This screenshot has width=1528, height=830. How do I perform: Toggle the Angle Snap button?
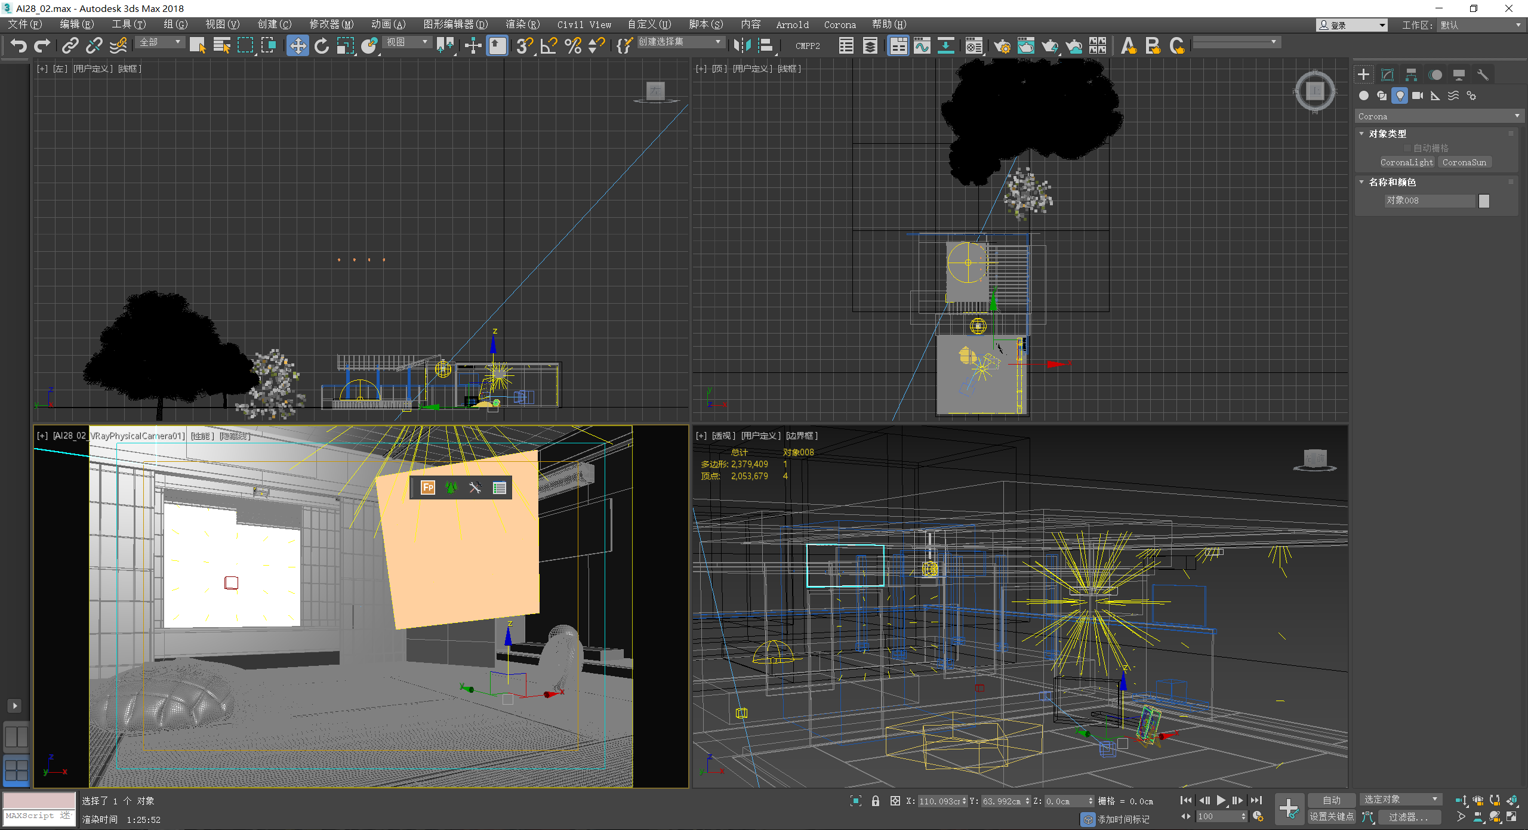549,45
